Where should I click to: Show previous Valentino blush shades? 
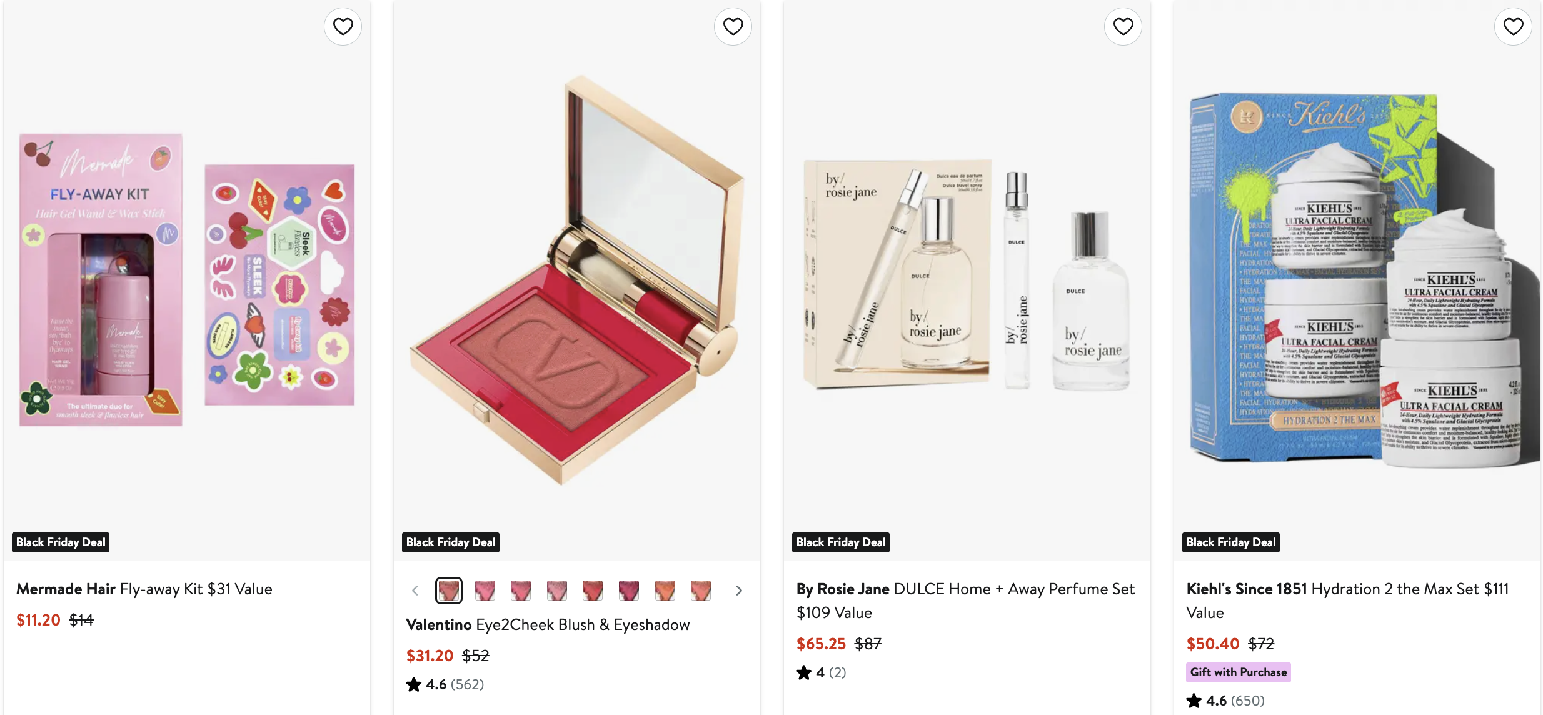pos(415,591)
